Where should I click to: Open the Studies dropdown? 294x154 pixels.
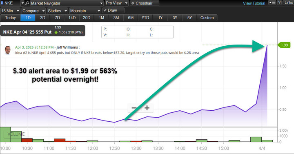click(x=58, y=11)
